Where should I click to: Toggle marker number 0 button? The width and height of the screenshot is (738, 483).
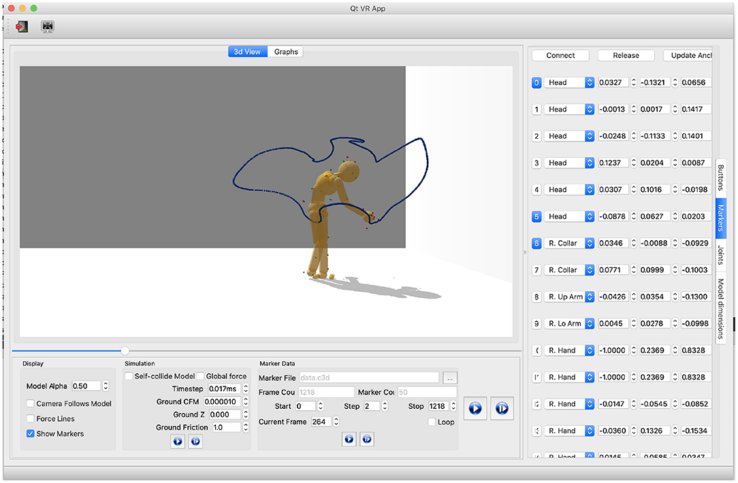[536, 82]
